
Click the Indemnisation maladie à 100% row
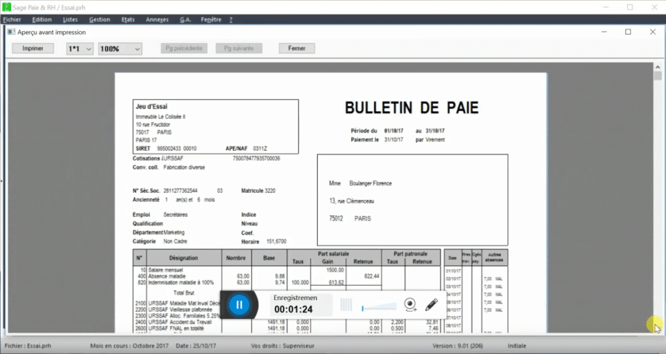(287, 283)
